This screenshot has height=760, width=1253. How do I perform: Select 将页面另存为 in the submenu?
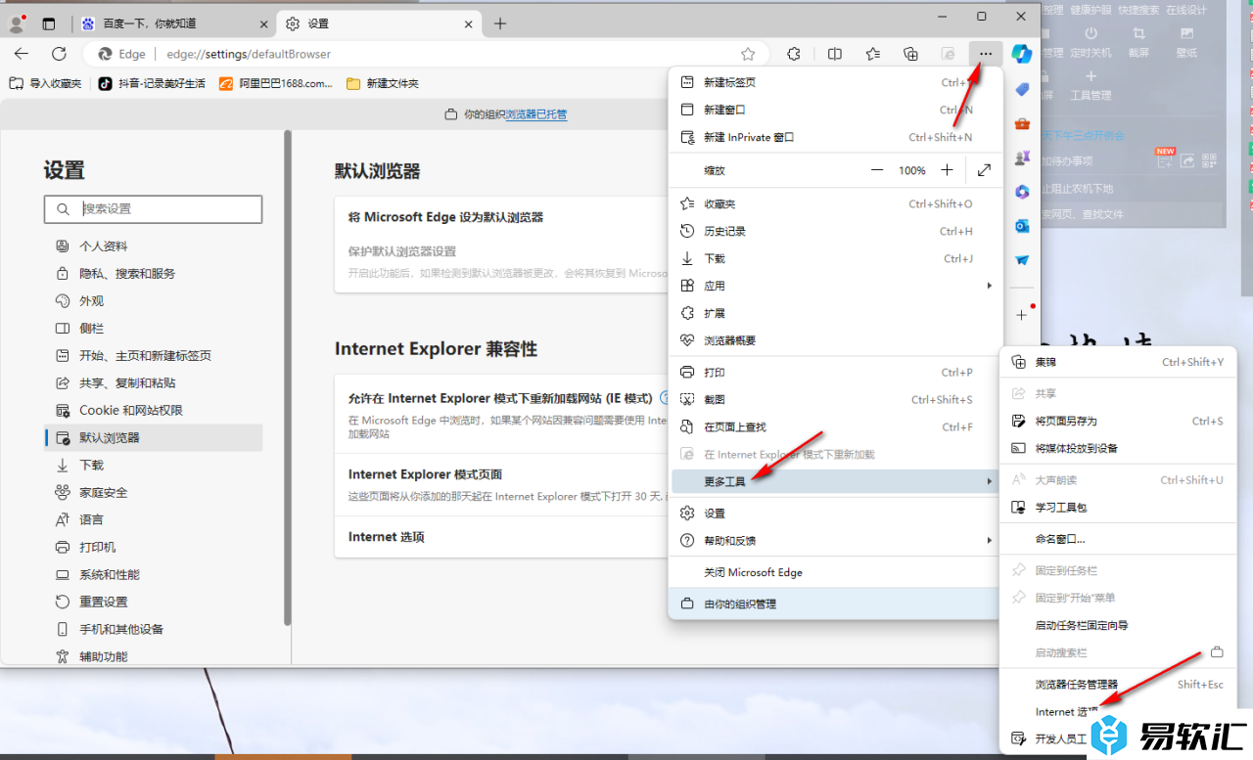[x=1118, y=421]
